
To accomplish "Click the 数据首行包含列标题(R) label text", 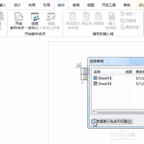I will [x=114, y=122].
